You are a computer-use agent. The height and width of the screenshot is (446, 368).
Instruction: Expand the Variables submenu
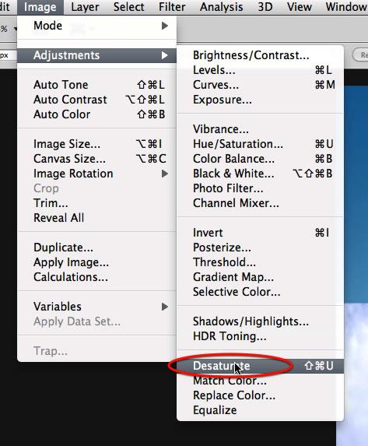click(96, 307)
